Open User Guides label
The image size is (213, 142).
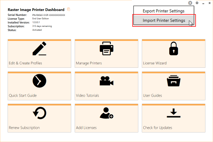(x=152, y=95)
